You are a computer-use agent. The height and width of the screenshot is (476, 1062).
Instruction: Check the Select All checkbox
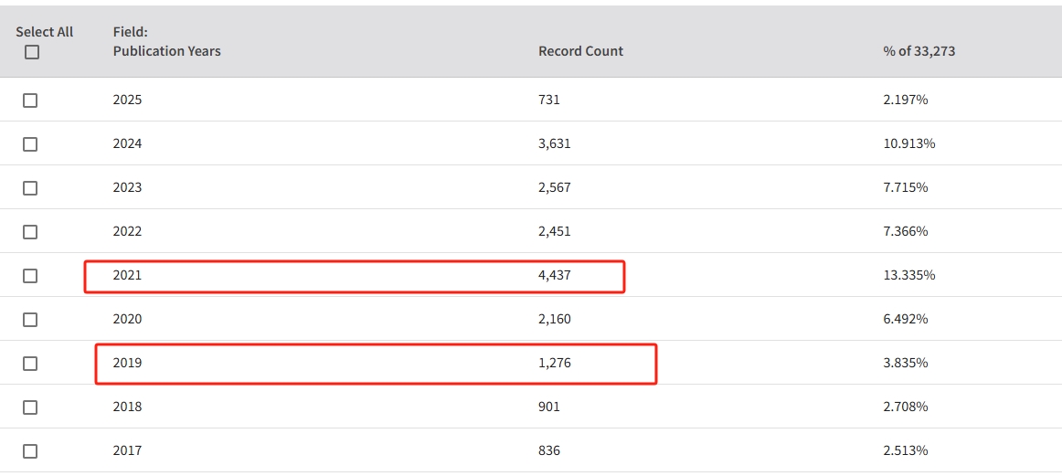click(x=32, y=52)
